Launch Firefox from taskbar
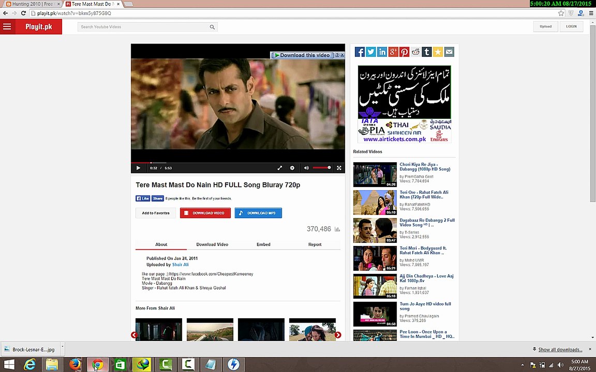The image size is (596, 372). 75,365
